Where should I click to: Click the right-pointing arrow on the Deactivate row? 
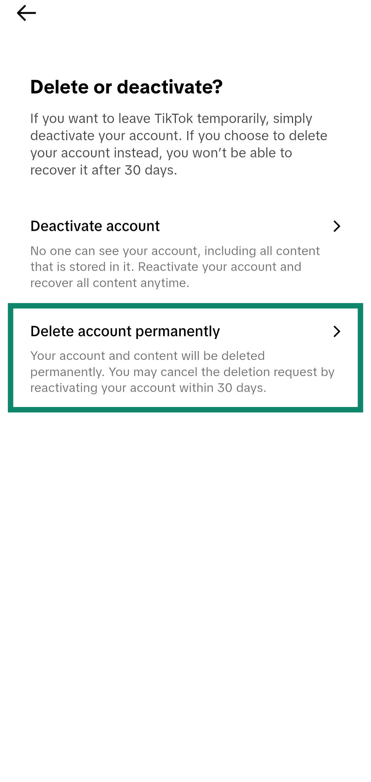pos(337,226)
